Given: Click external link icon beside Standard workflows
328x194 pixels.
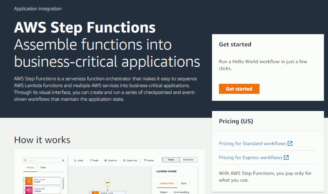Looking at the screenshot, I should (x=290, y=144).
